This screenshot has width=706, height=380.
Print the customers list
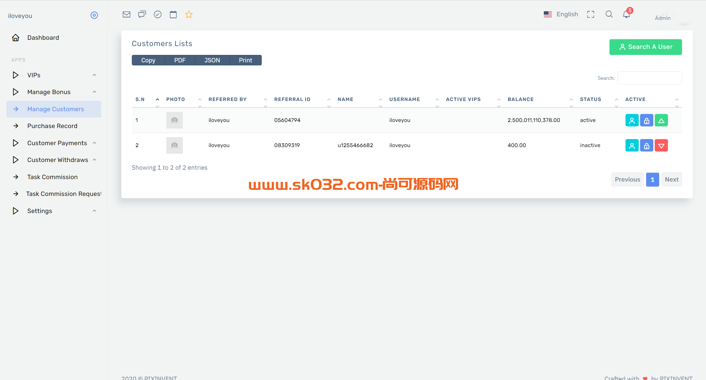click(x=245, y=60)
